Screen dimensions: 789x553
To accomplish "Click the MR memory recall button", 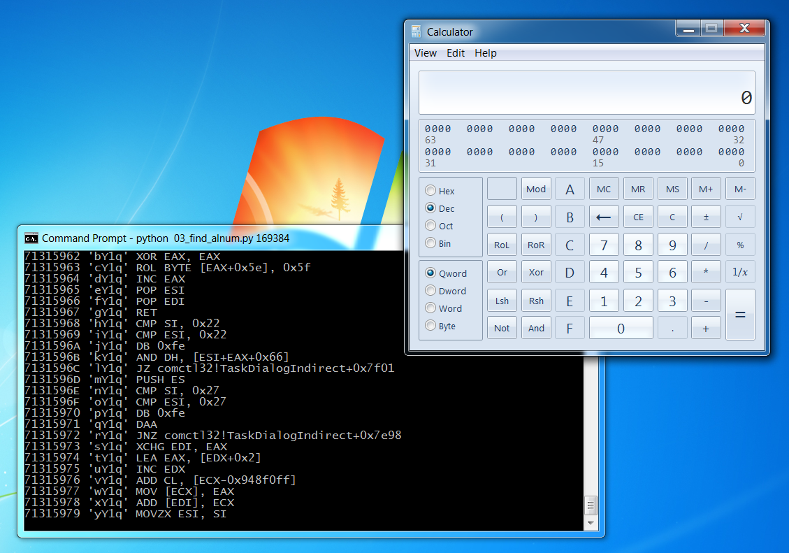I will click(x=637, y=189).
